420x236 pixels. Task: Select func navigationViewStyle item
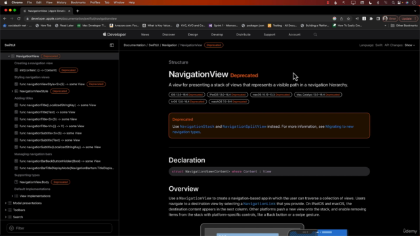point(52,84)
